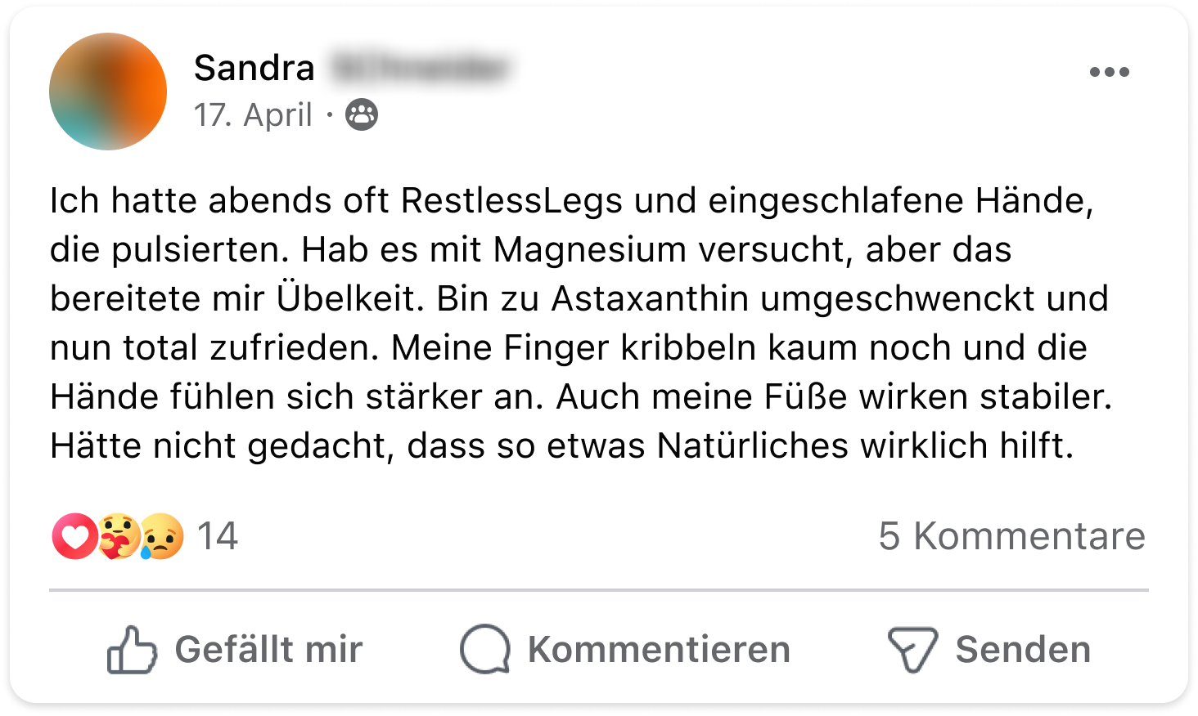The image size is (1198, 716).
Task: Click the word Magnesium in the post
Action: 589,250
